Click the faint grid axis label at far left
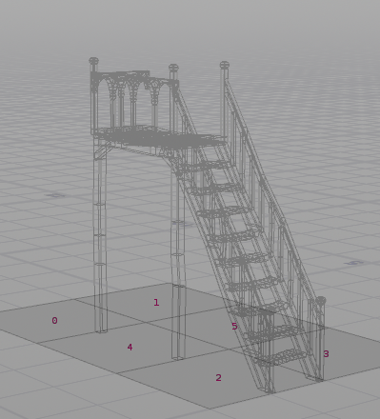This screenshot has height=419, width=380. tap(54, 195)
